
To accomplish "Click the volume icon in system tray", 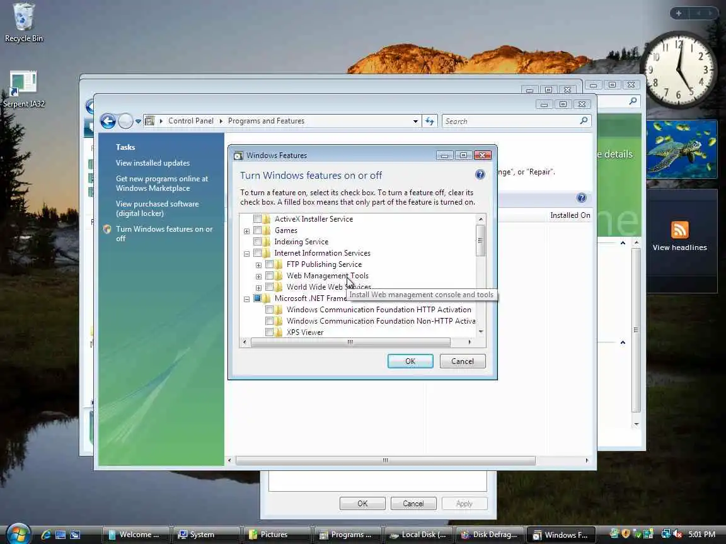I will click(x=677, y=534).
